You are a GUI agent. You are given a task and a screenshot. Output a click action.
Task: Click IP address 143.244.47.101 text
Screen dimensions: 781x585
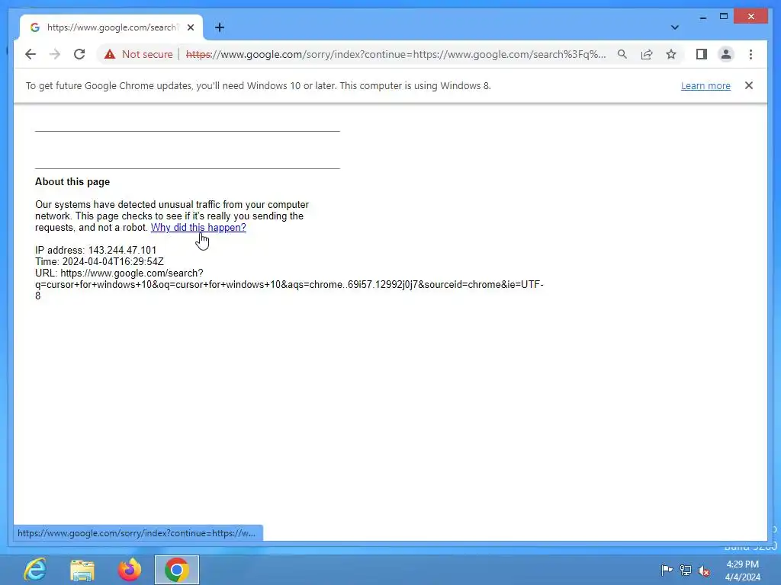point(95,250)
